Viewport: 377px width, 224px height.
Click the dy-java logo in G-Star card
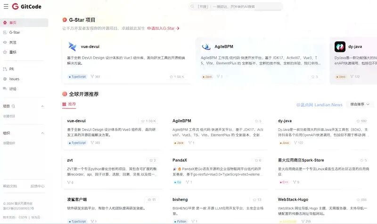[340, 46]
